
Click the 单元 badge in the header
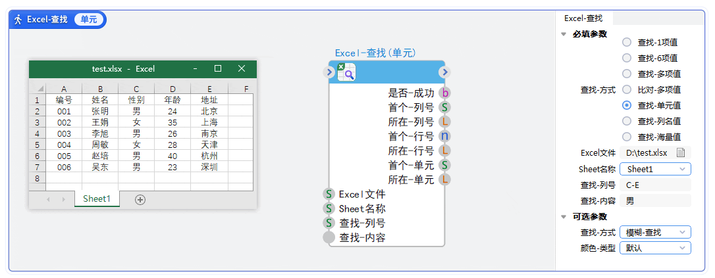89,20
